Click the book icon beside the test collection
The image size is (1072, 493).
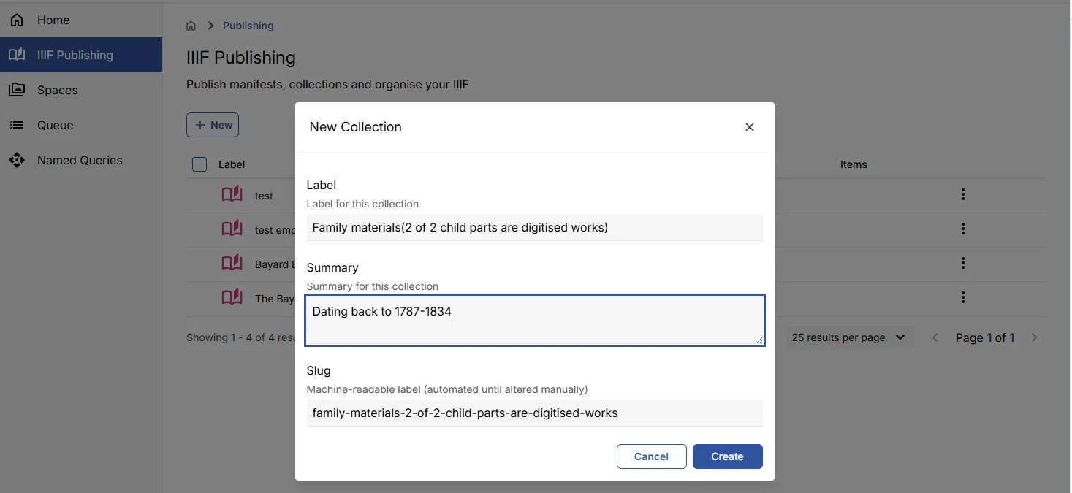pos(232,194)
